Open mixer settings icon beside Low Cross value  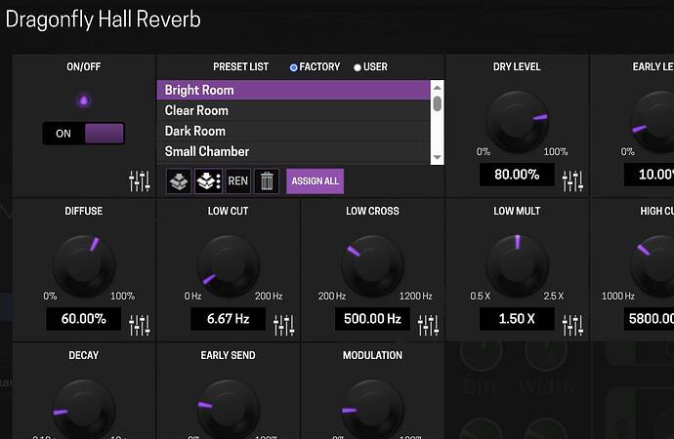tap(429, 325)
